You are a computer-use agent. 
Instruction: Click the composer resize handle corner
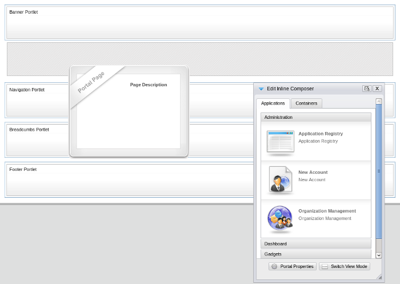[380, 278]
